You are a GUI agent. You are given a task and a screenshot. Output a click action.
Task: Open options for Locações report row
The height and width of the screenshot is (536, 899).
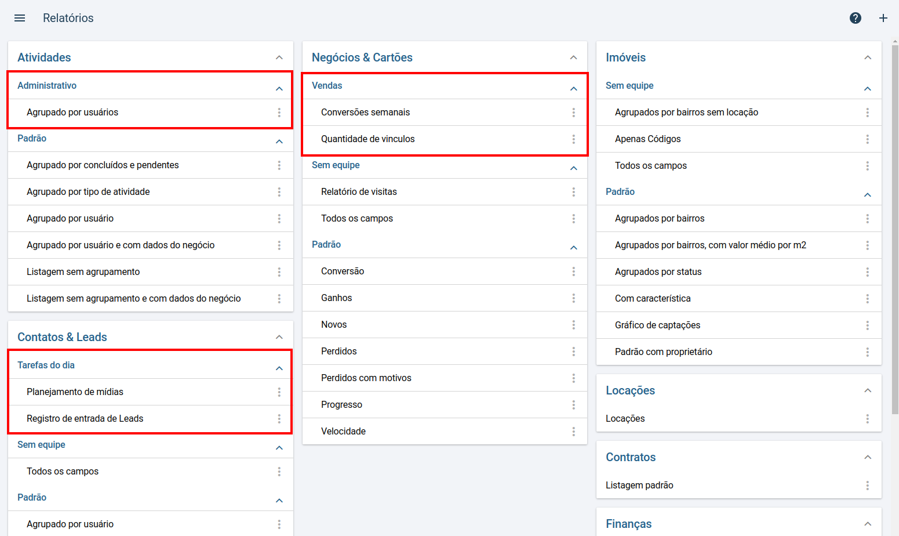[x=868, y=419]
